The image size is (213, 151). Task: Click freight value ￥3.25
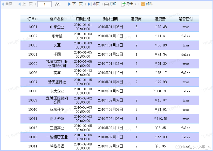coord(161,128)
